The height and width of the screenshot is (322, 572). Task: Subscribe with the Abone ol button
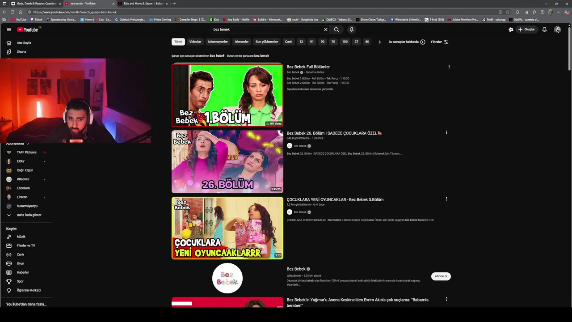coord(441,276)
